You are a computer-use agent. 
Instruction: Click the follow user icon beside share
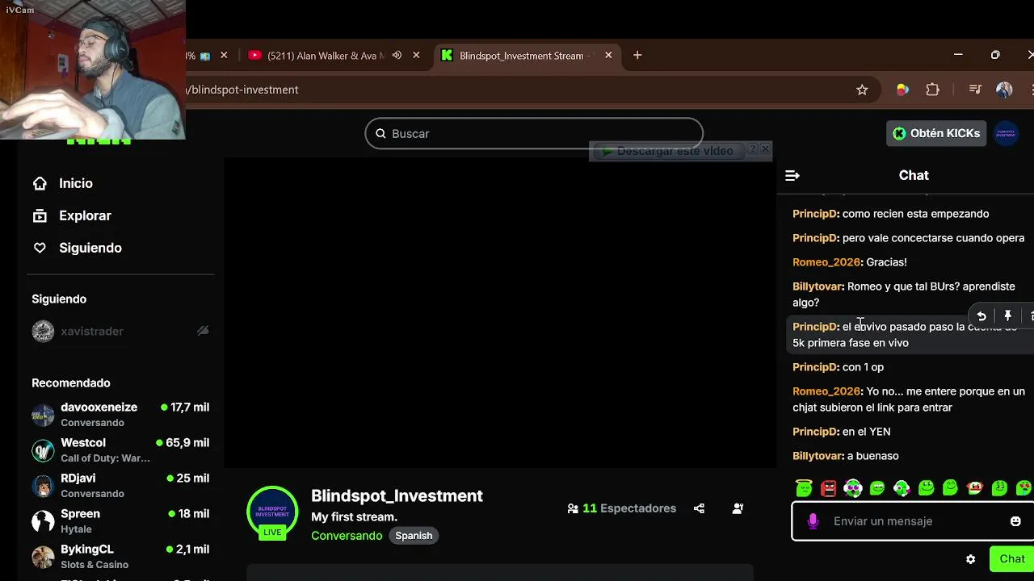(738, 508)
